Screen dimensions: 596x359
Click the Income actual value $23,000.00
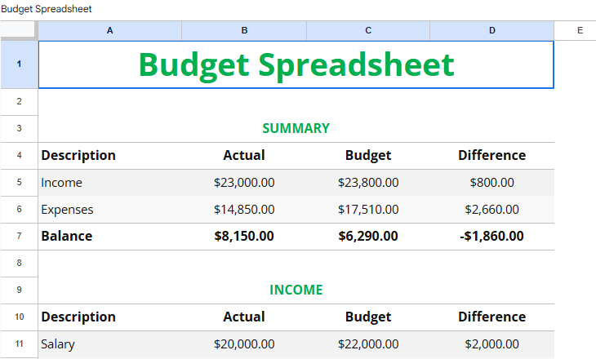244,183
